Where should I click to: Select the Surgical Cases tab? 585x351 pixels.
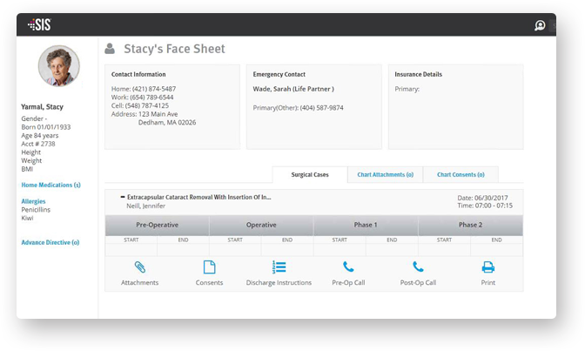point(310,175)
